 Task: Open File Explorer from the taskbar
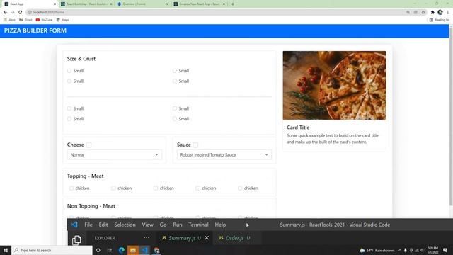[133, 250]
